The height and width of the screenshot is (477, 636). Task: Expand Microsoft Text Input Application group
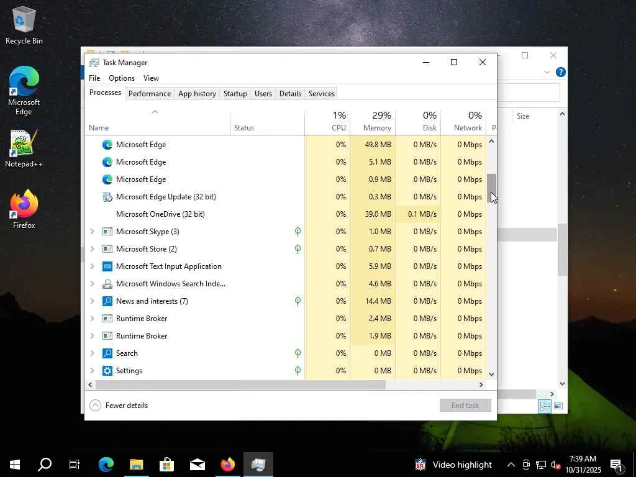pyautogui.click(x=92, y=266)
